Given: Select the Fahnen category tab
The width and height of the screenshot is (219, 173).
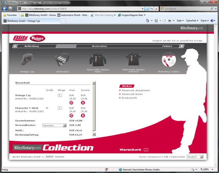Looking at the screenshot, I should (x=167, y=46).
